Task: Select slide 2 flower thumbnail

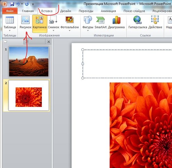Action: (29, 95)
